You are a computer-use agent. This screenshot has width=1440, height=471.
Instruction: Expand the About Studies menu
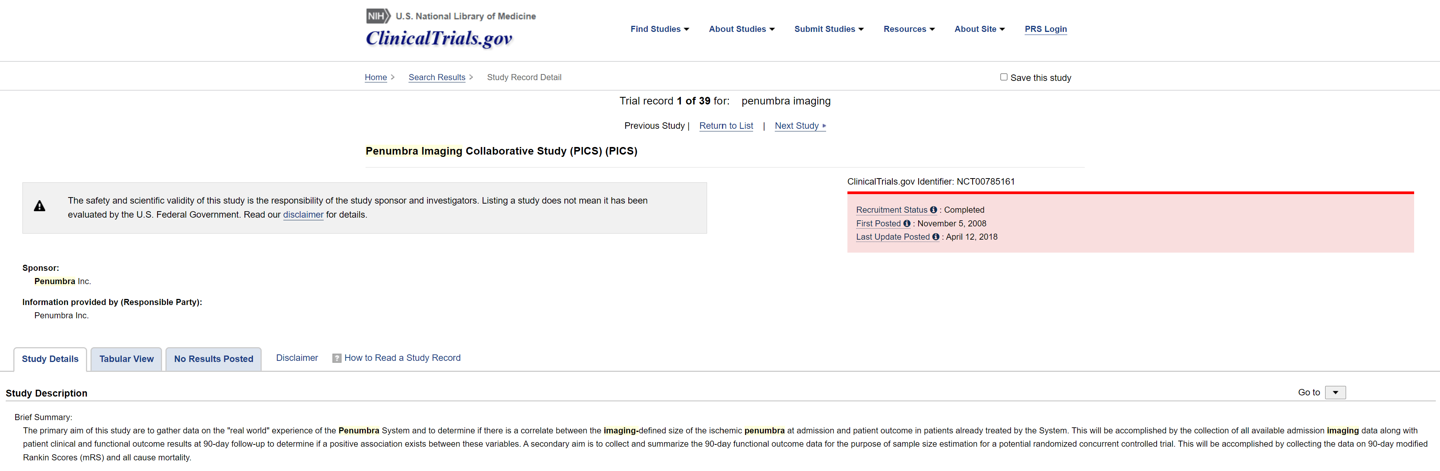coord(741,29)
